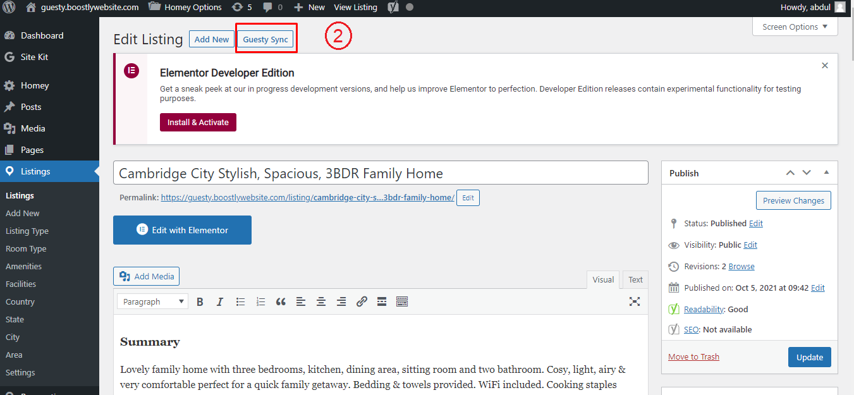Open Facilities submenu item

[21, 284]
